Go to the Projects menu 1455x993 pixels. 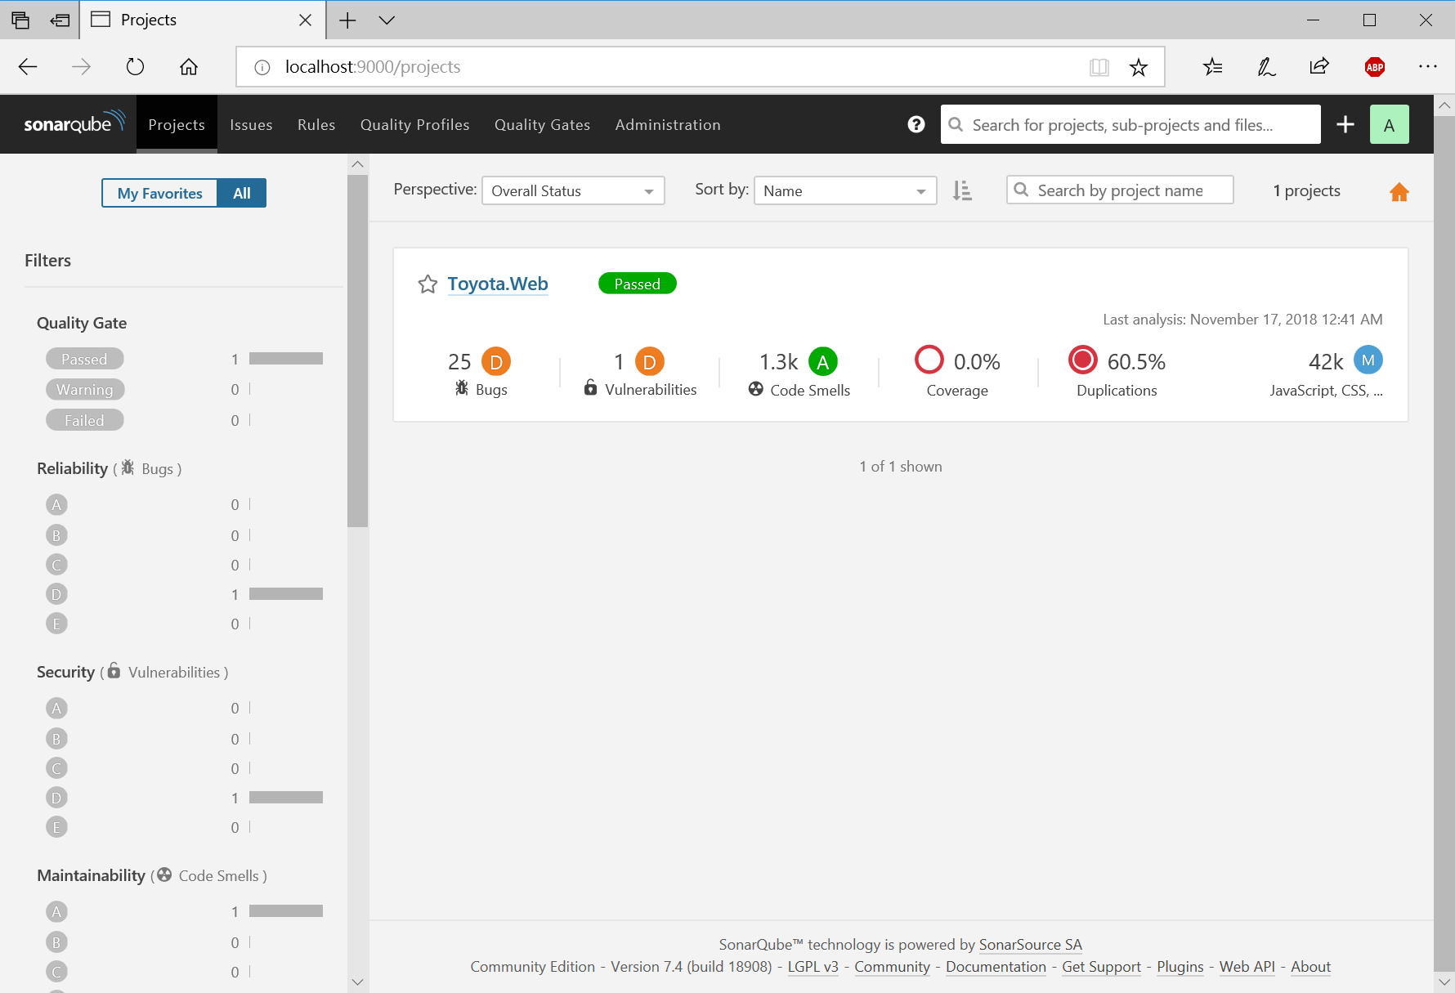177,124
